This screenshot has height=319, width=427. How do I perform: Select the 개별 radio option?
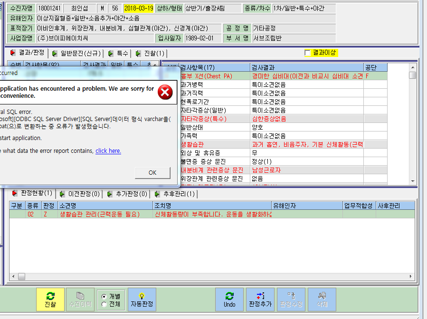pyautogui.click(x=104, y=296)
